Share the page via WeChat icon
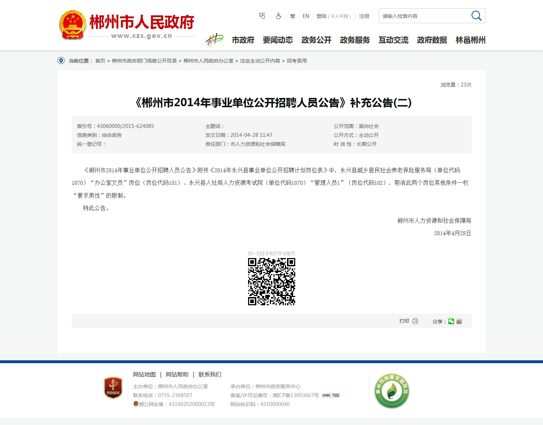543x425 pixels. click(x=451, y=321)
